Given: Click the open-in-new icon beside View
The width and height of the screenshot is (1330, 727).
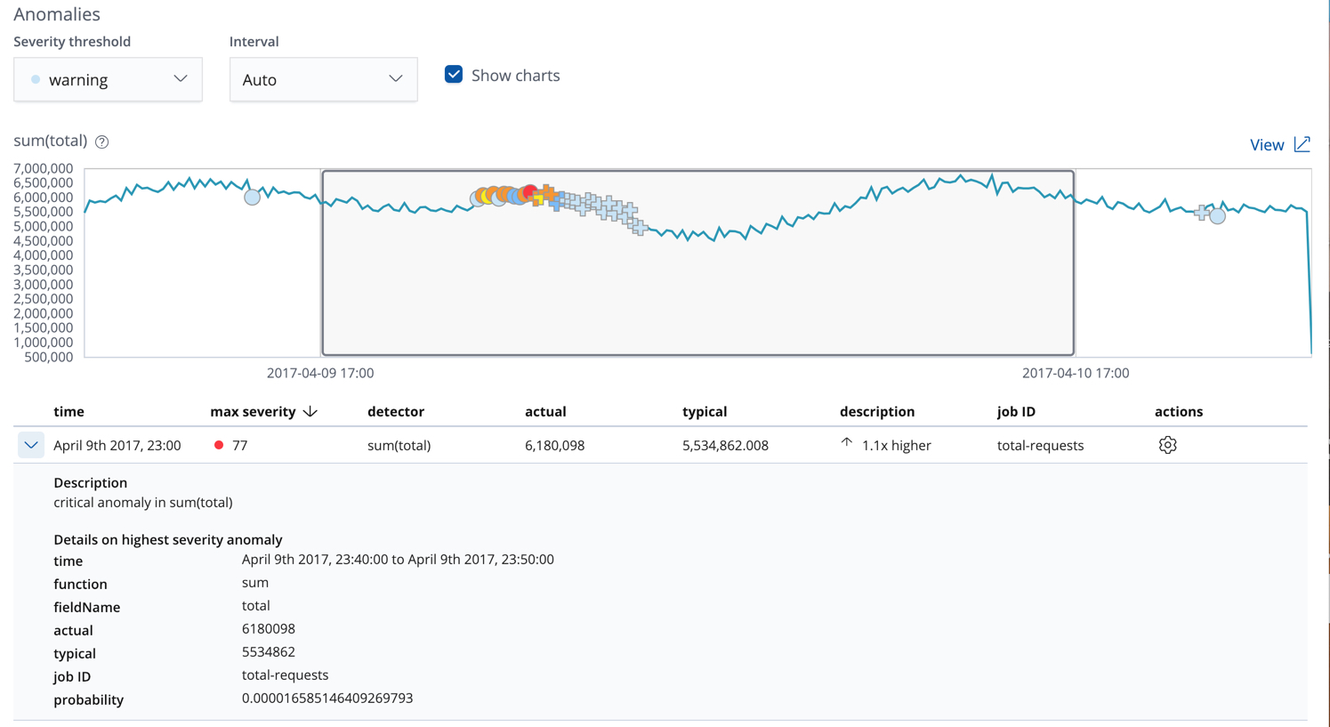Looking at the screenshot, I should pos(1302,143).
